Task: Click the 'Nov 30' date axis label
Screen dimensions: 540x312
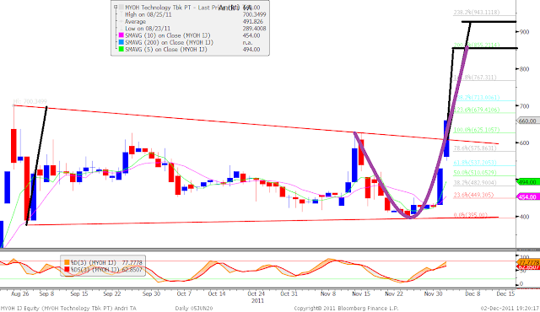Action: click(x=433, y=293)
